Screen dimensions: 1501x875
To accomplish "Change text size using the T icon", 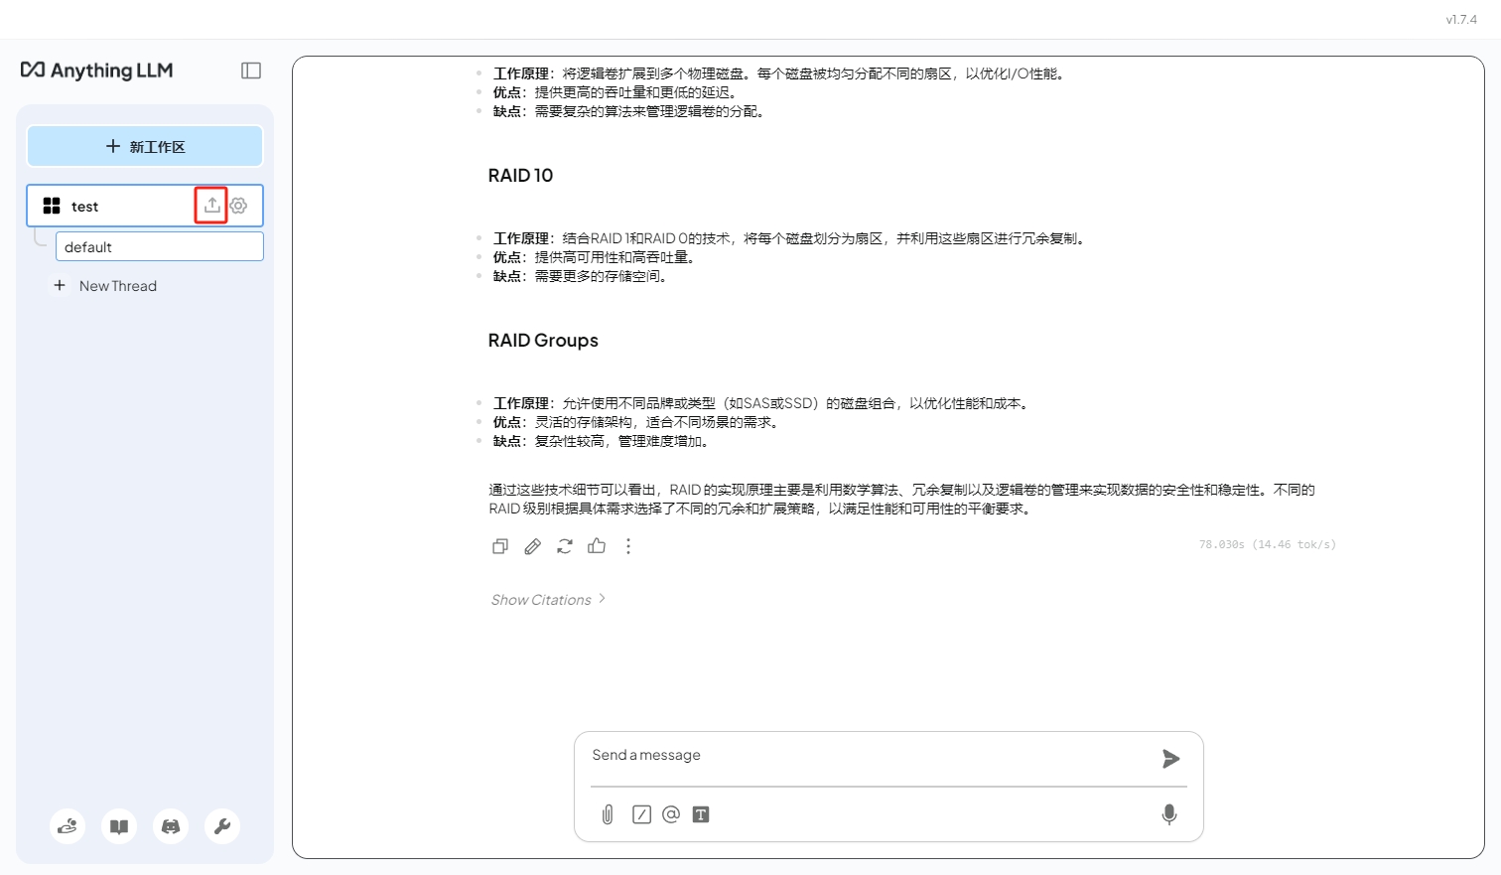I will point(701,814).
